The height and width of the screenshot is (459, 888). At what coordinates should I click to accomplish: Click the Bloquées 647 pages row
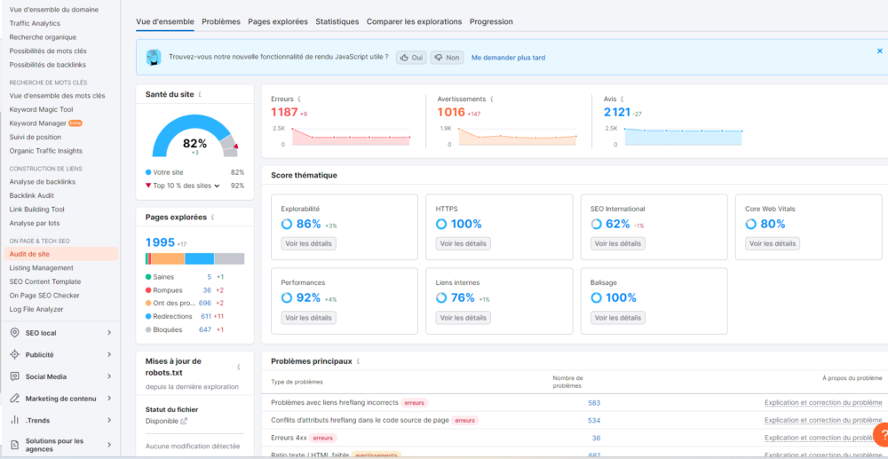186,329
